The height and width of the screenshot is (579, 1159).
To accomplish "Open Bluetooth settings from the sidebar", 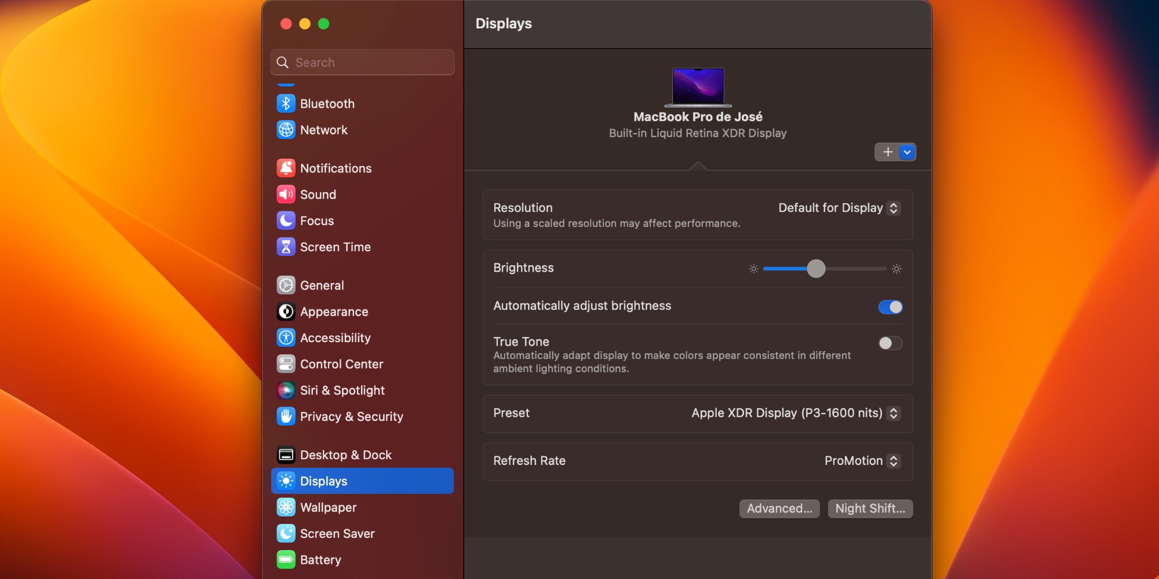I will 327,103.
